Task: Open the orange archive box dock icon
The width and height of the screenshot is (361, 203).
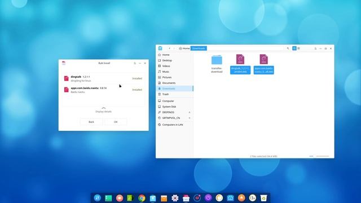Action: pyautogui.click(x=164, y=198)
